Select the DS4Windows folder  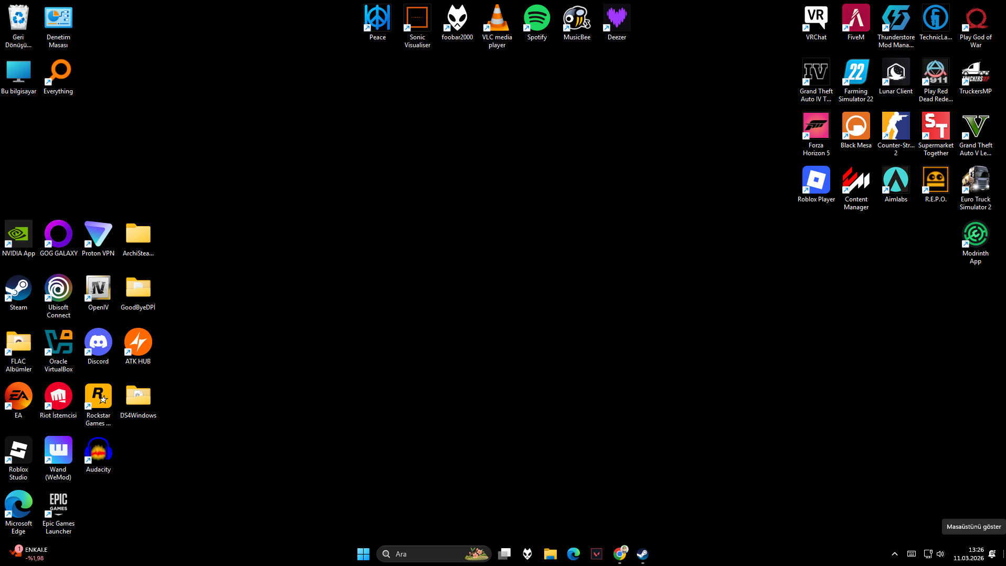click(x=138, y=401)
